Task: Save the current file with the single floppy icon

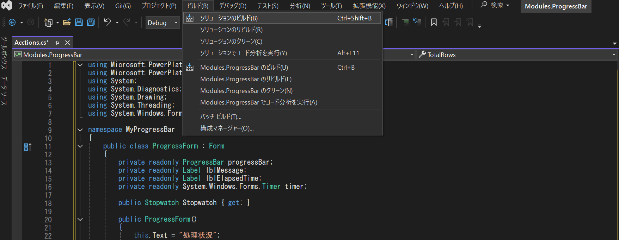Action: (x=79, y=23)
